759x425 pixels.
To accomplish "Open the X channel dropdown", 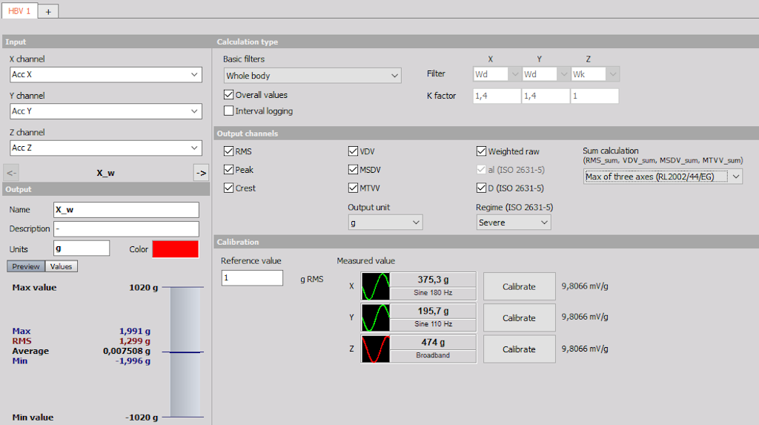I will click(x=106, y=75).
